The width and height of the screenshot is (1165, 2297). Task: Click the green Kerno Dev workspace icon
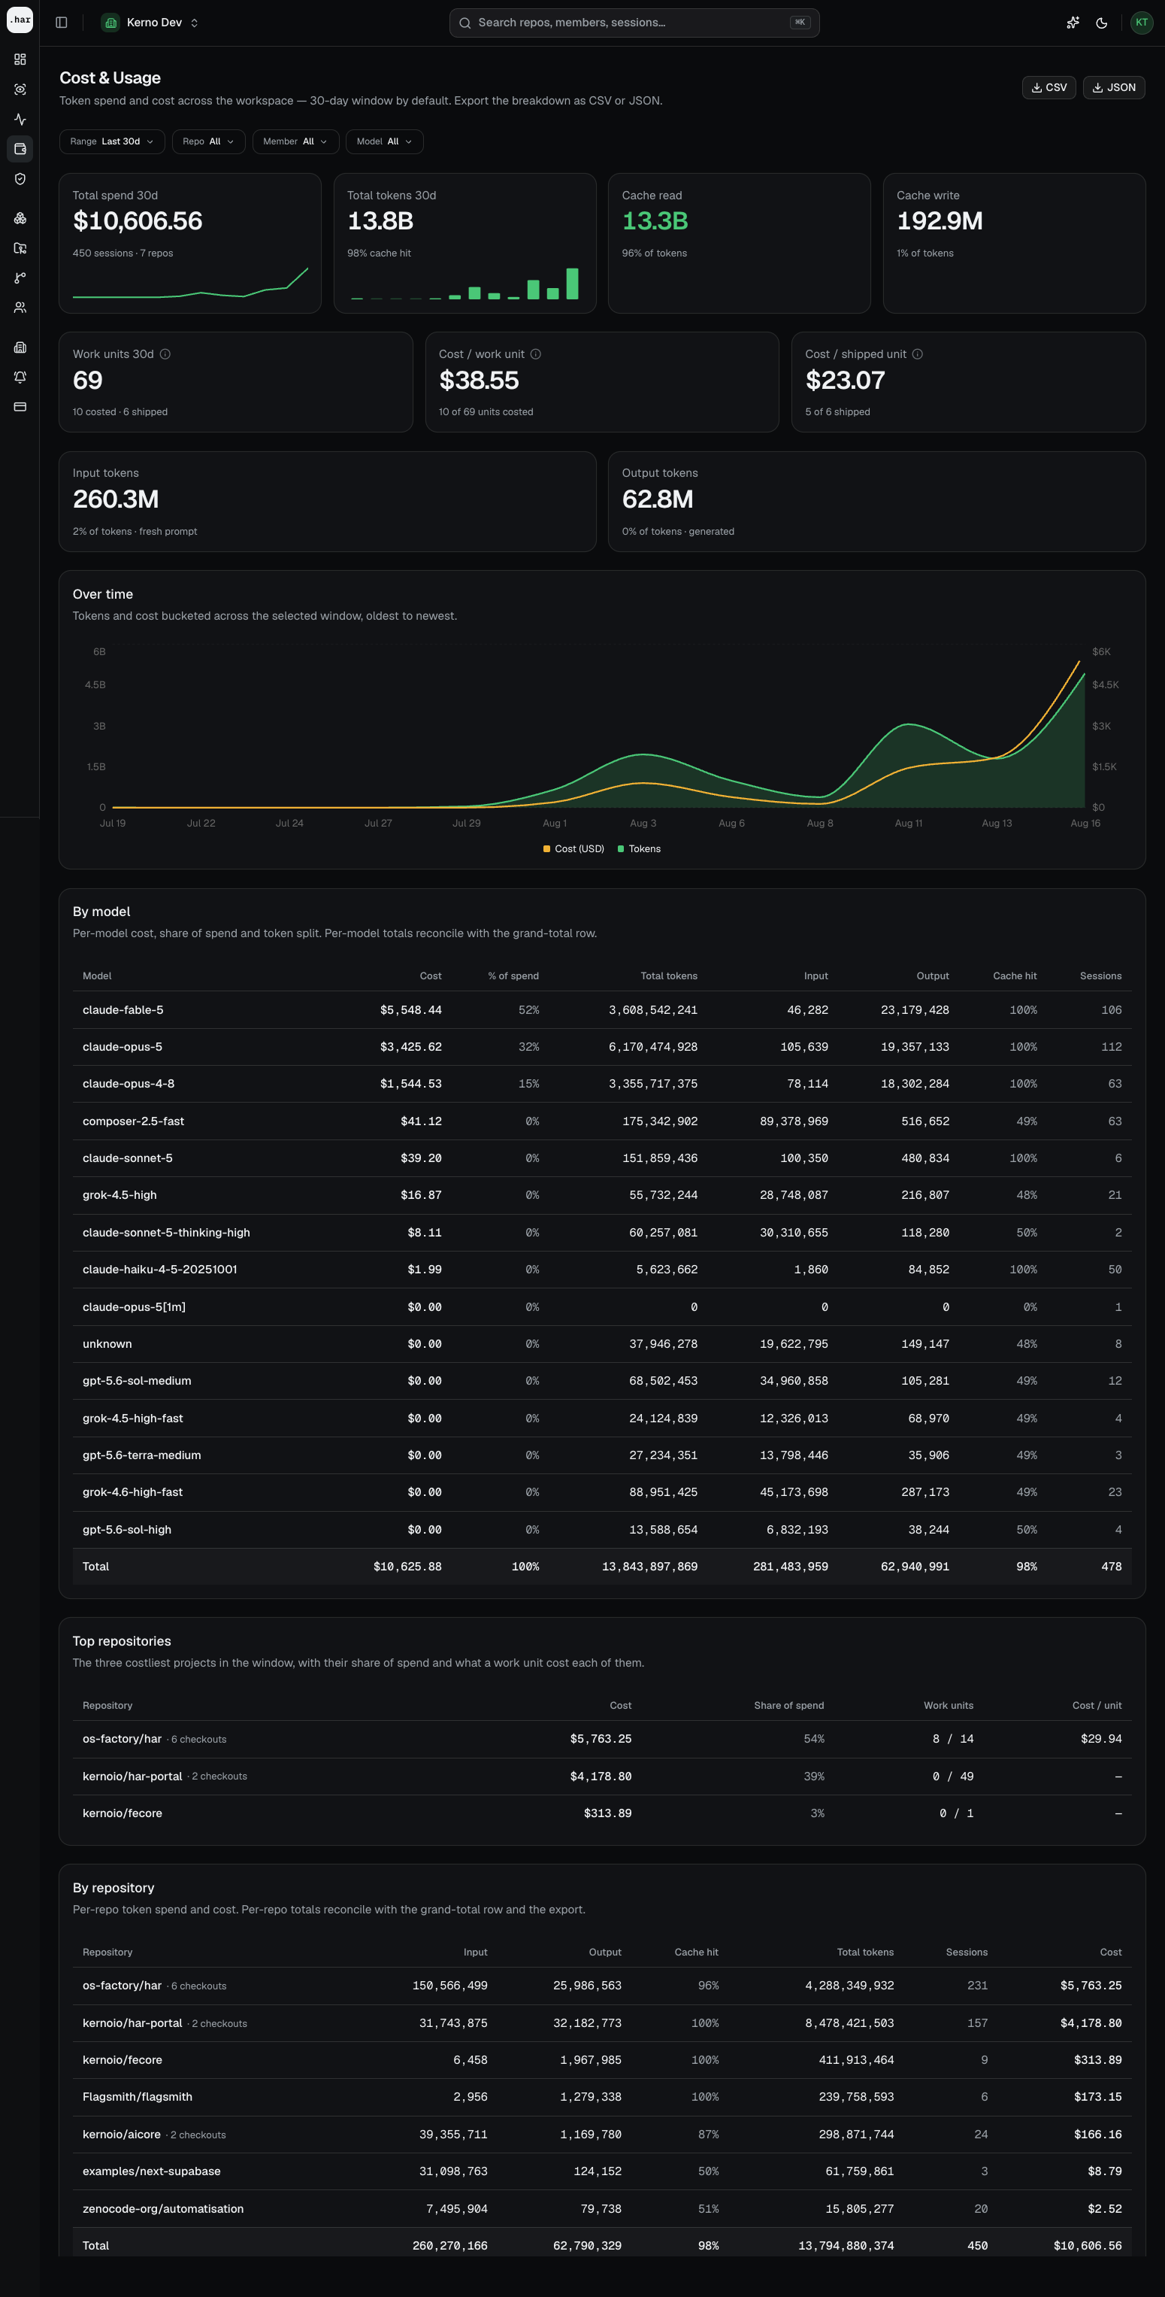(x=110, y=23)
